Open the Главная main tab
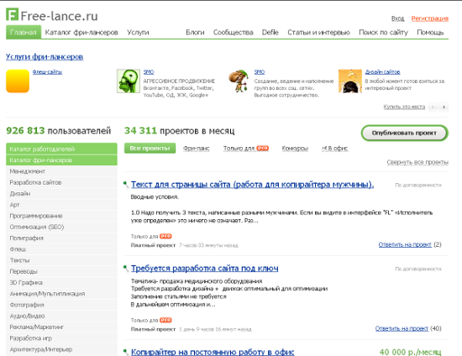The height and width of the screenshot is (356, 462). [x=24, y=32]
